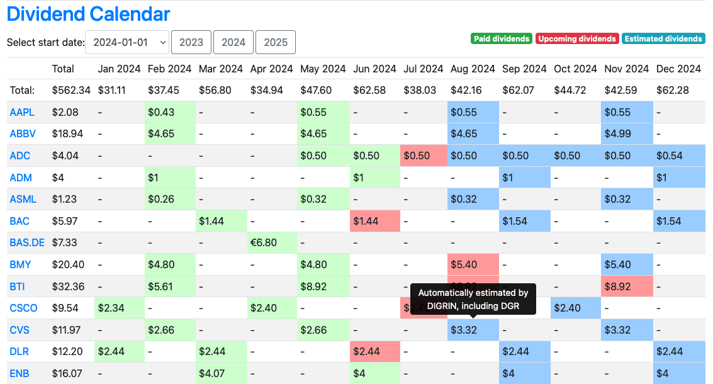Click BAC's $1.44 June upcoming cell
This screenshot has height=384, width=713.
(375, 221)
